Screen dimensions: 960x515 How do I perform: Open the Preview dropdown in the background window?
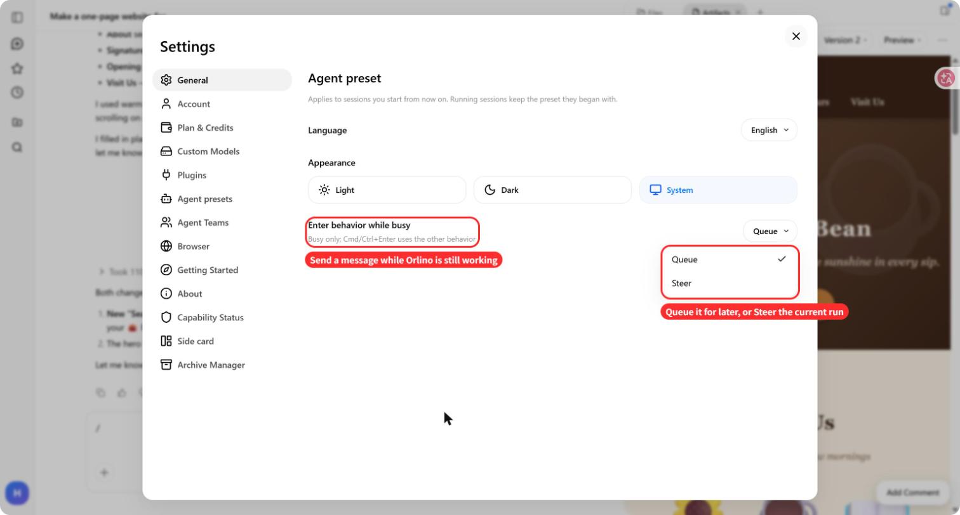(x=902, y=40)
